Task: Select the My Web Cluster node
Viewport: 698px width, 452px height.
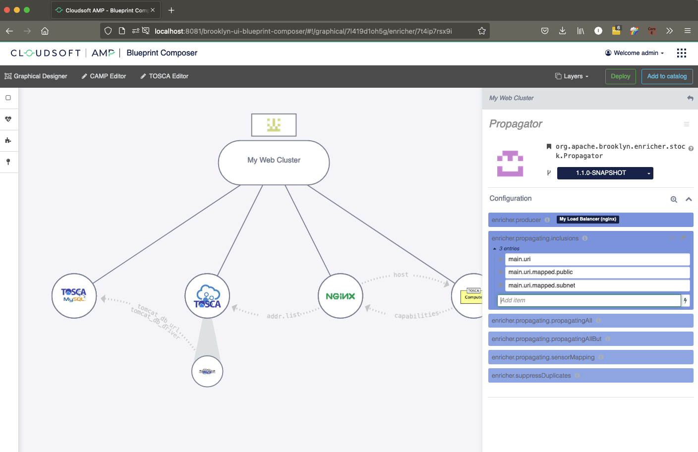Action: [x=274, y=163]
